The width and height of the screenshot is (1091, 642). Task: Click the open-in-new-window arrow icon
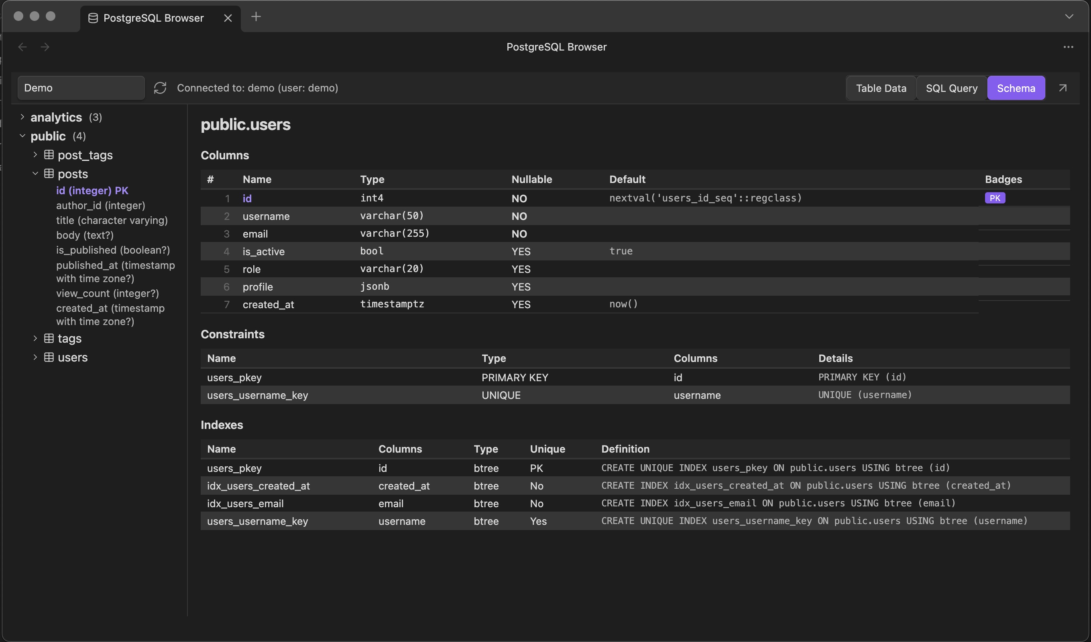[1063, 88]
